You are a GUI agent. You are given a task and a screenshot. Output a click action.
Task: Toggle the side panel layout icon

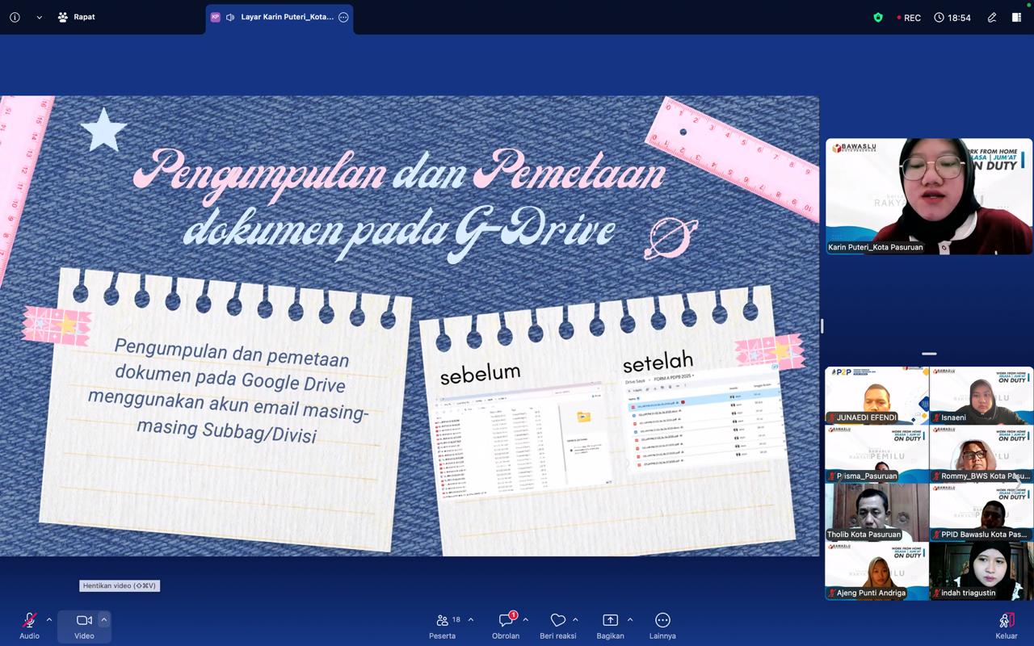[x=1016, y=17]
